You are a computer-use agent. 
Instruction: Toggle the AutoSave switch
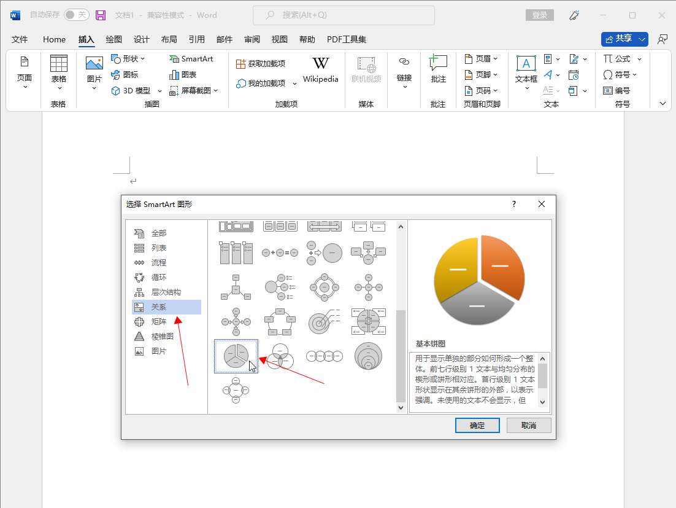click(x=76, y=15)
